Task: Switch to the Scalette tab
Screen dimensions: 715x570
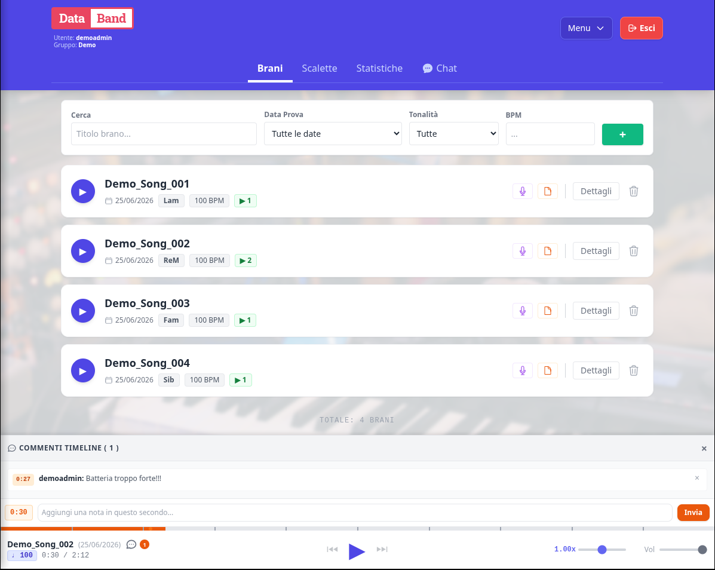Action: tap(319, 68)
